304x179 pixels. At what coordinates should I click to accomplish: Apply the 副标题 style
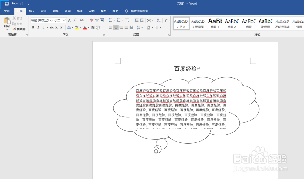(265, 24)
